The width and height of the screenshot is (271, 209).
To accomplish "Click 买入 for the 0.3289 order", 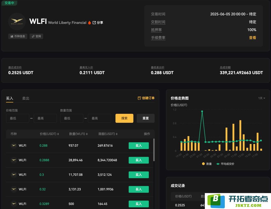I will (x=139, y=204).
